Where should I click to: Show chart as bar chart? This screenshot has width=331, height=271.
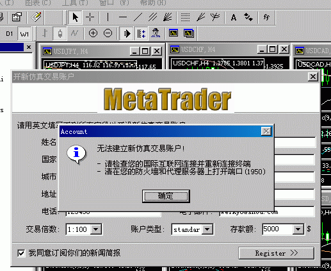click(45, 33)
